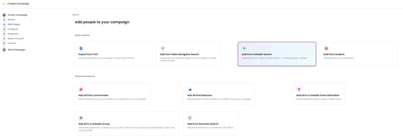Click the 'Create Campaign' window title text
Image resolution: width=403 pixels, height=140 pixels.
(x=18, y=4)
